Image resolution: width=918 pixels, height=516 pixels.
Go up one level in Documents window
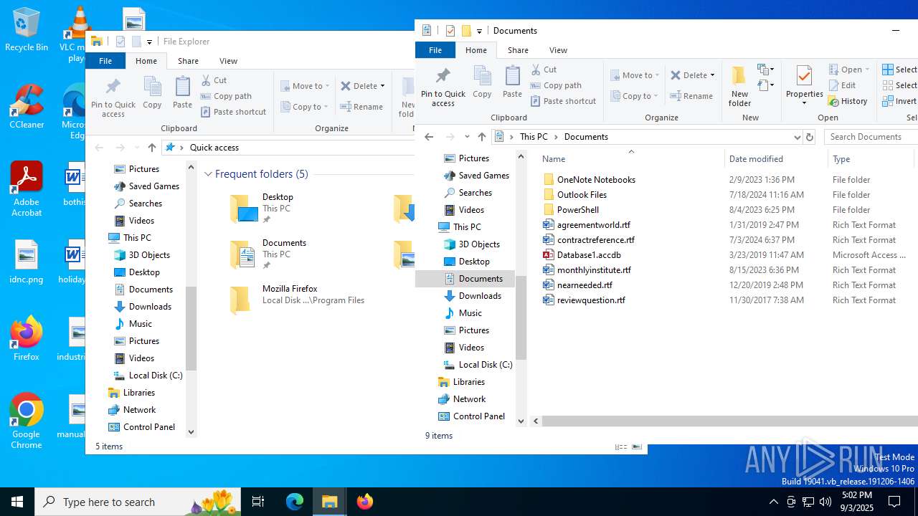click(482, 137)
